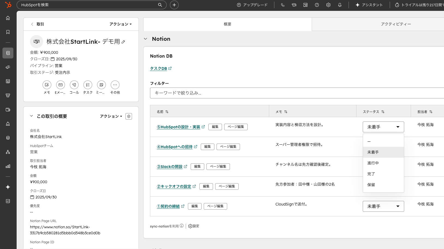Open the 設定 button below the table

point(194,226)
